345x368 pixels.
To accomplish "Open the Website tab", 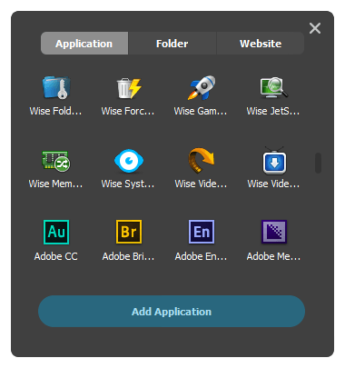I will coord(261,44).
